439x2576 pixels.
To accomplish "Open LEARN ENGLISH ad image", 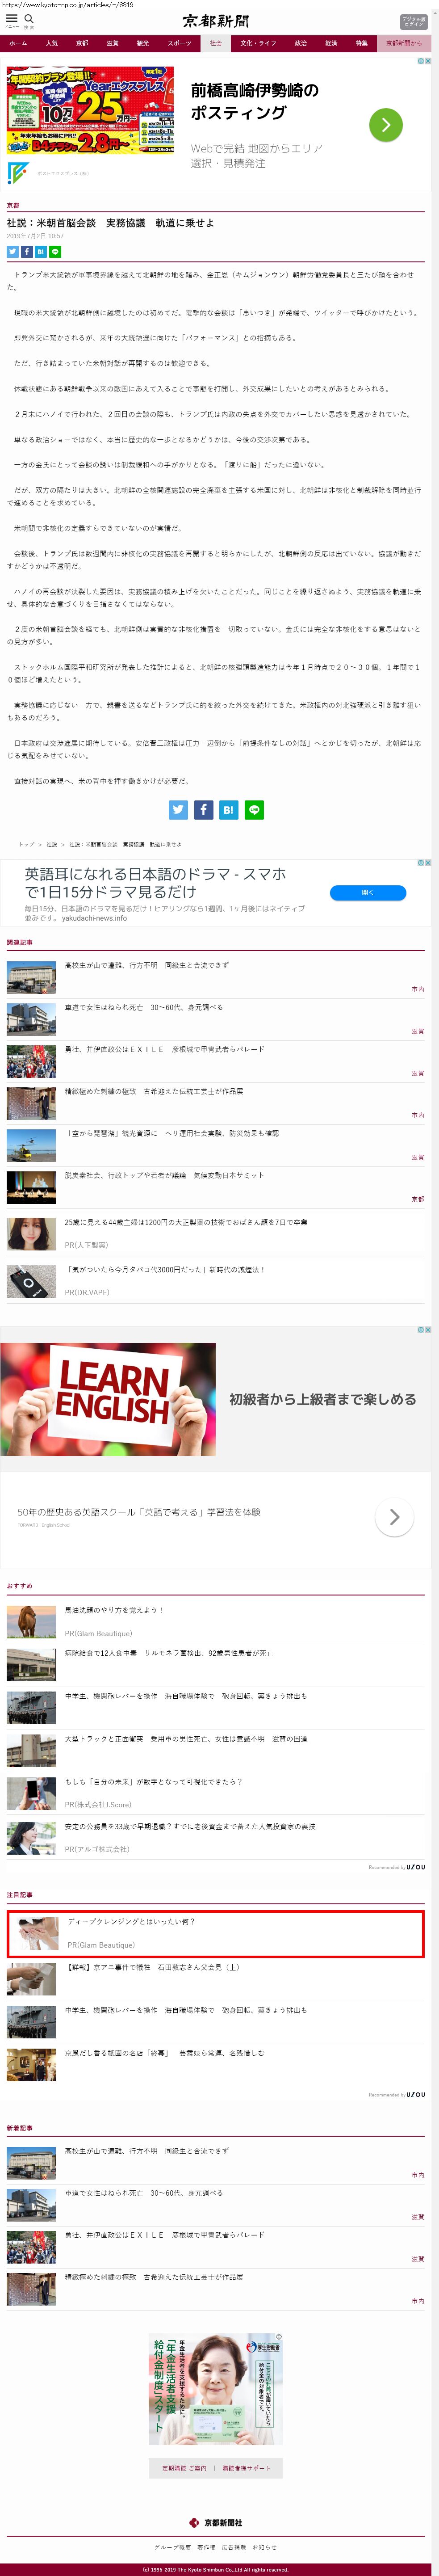I will (x=108, y=1398).
